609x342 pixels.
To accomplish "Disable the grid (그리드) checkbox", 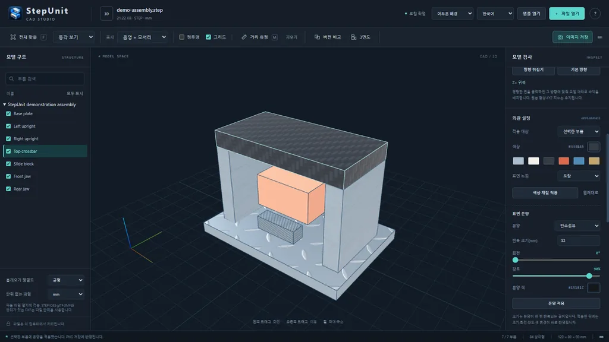I will pyautogui.click(x=208, y=37).
